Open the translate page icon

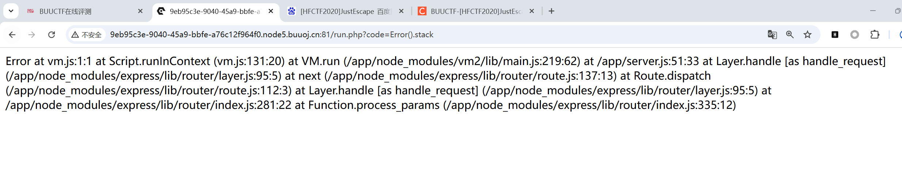click(x=772, y=35)
